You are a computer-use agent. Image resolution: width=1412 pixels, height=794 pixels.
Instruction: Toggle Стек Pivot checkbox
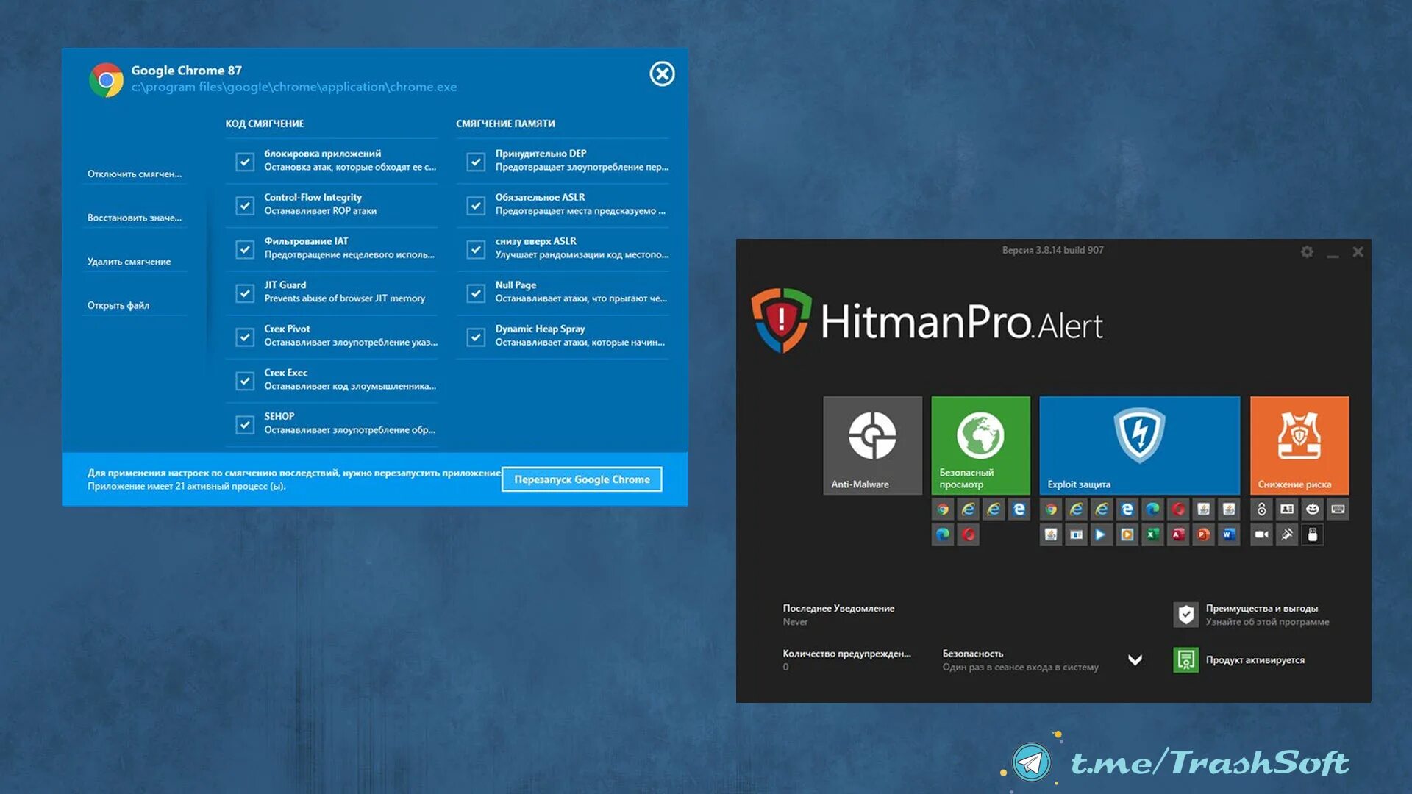[245, 337]
